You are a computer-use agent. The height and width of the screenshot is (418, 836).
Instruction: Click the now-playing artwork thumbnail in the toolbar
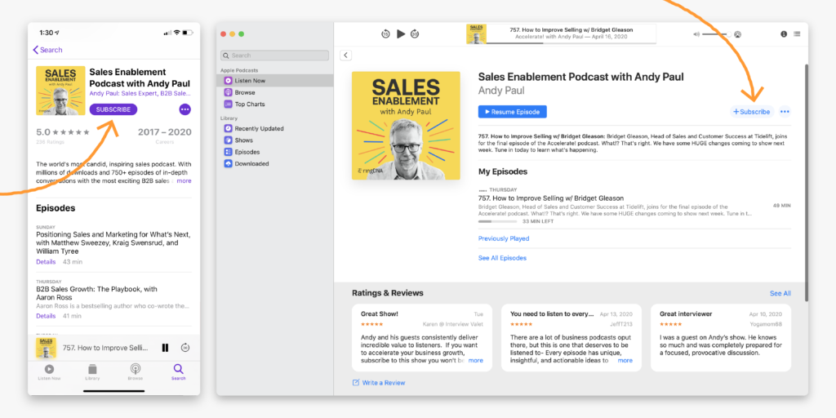click(x=476, y=33)
